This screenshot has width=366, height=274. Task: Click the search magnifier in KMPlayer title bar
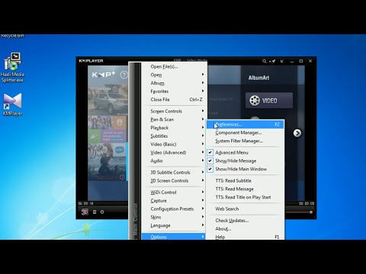click(265, 61)
